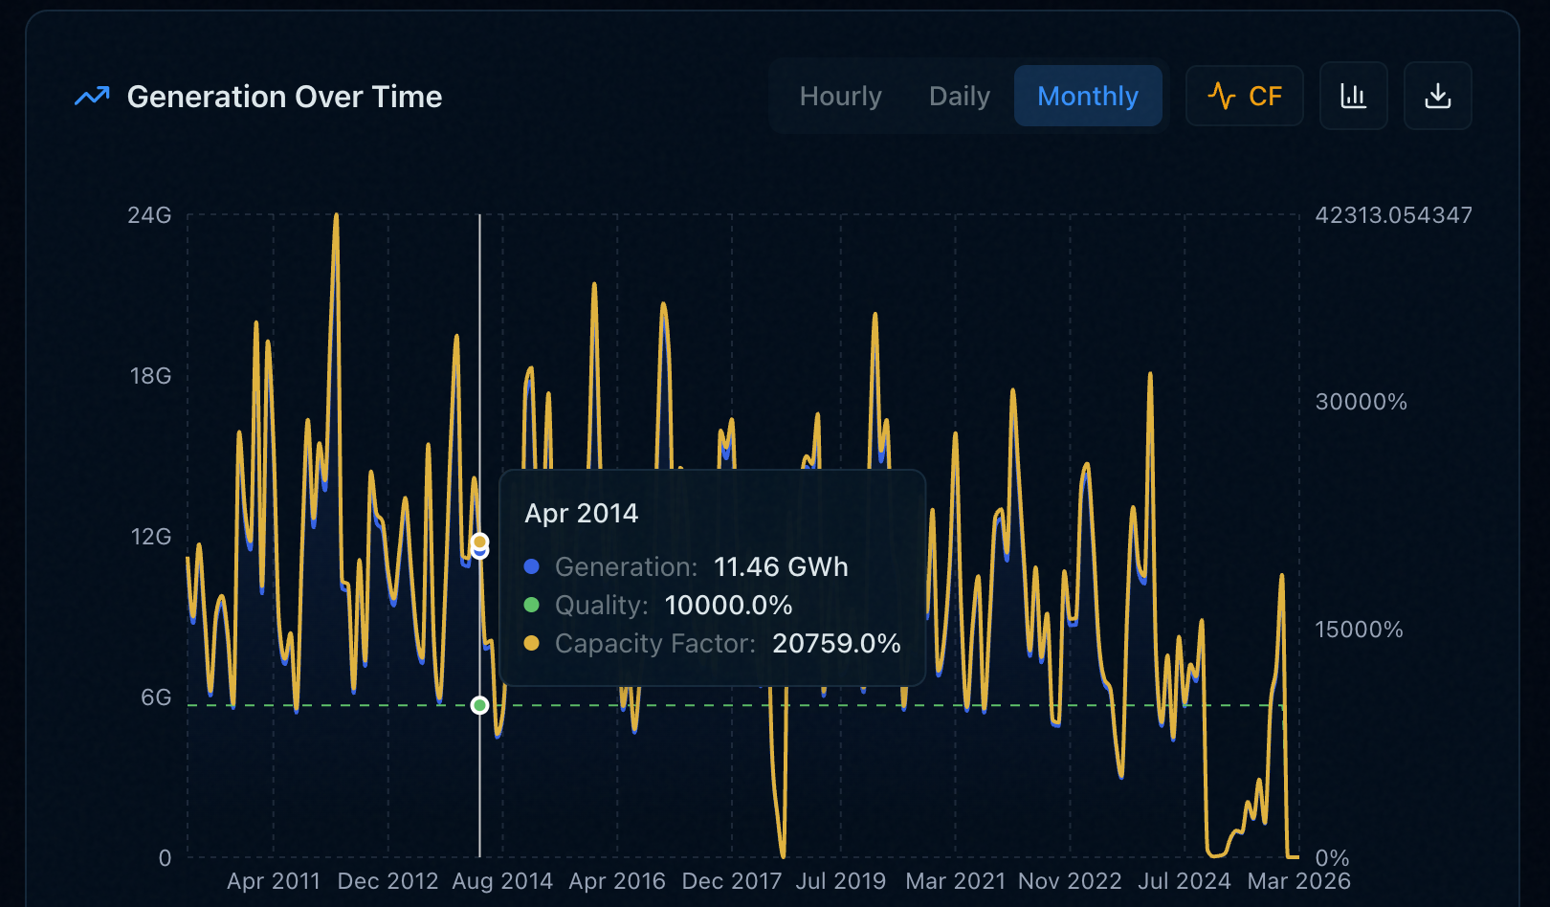Click the blue Generation dot in tooltip
This screenshot has height=907, width=1550.
[x=532, y=566]
